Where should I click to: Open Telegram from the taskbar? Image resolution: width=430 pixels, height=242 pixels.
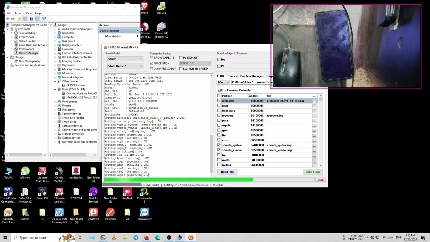136,238
